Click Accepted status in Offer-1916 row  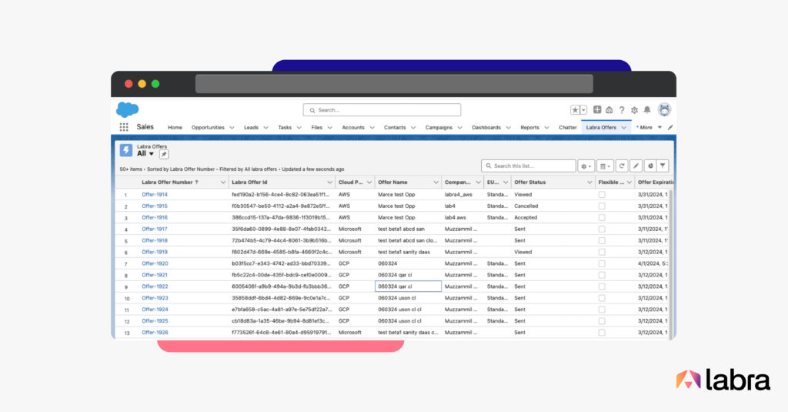coord(525,218)
